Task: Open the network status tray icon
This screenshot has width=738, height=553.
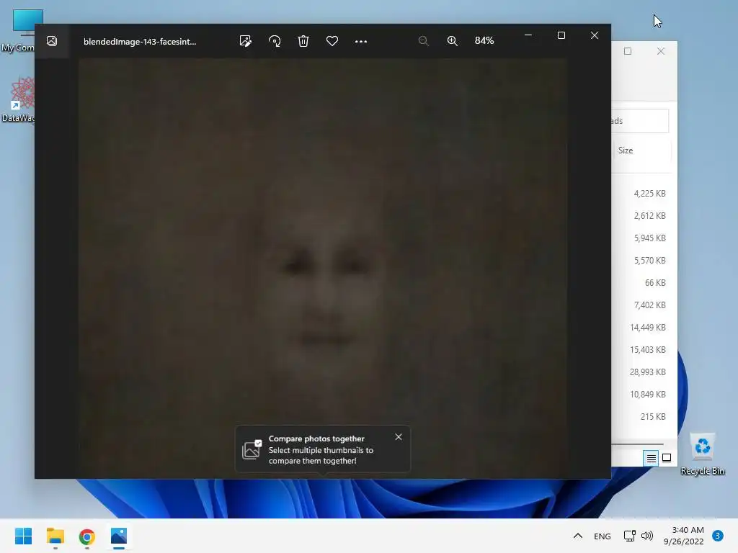Action: pyautogui.click(x=629, y=536)
